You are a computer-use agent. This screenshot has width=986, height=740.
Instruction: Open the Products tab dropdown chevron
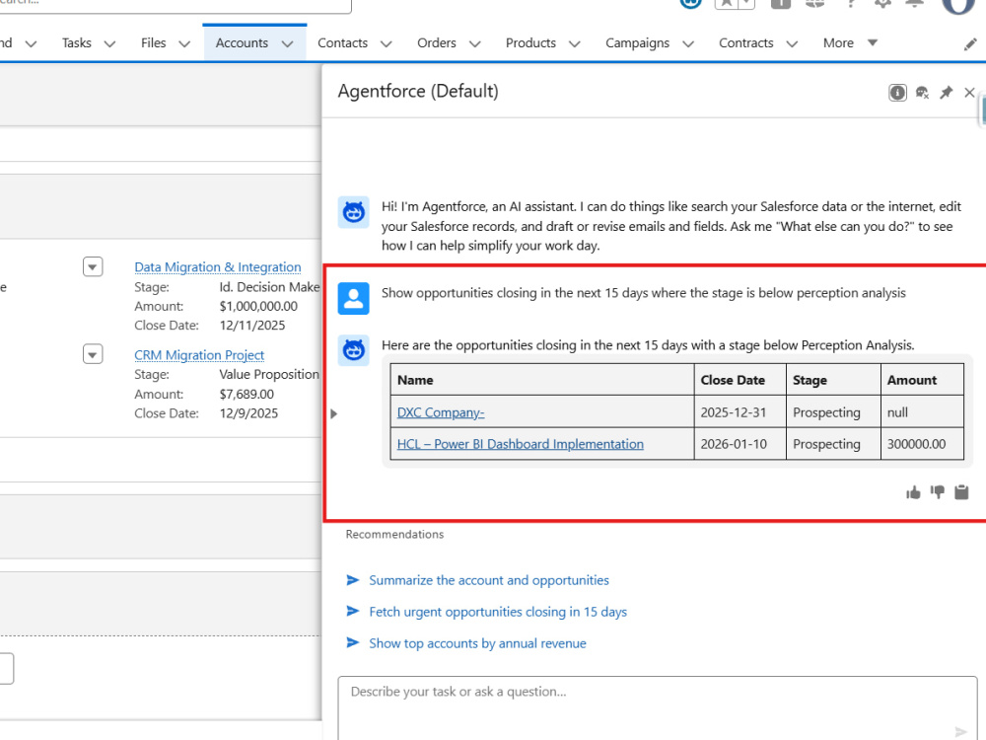(x=574, y=44)
